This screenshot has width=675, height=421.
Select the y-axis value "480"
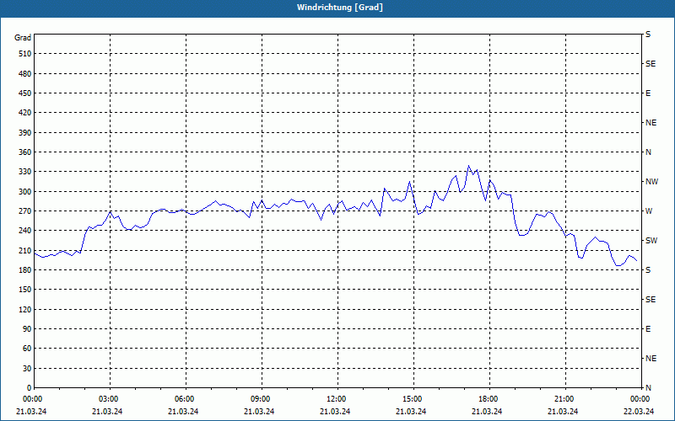(x=25, y=74)
